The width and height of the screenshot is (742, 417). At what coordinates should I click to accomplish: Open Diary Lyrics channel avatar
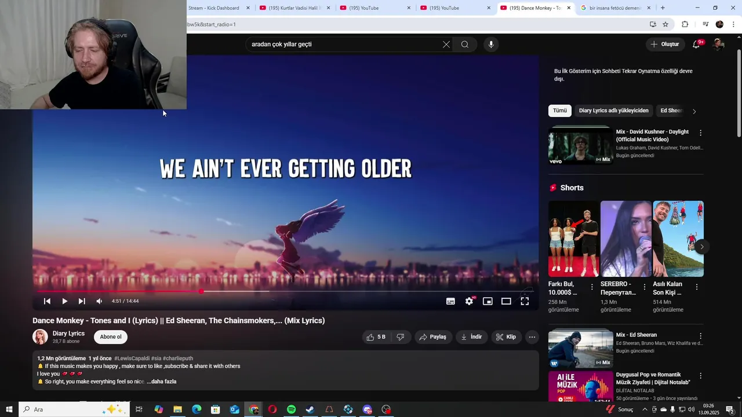[x=40, y=337]
